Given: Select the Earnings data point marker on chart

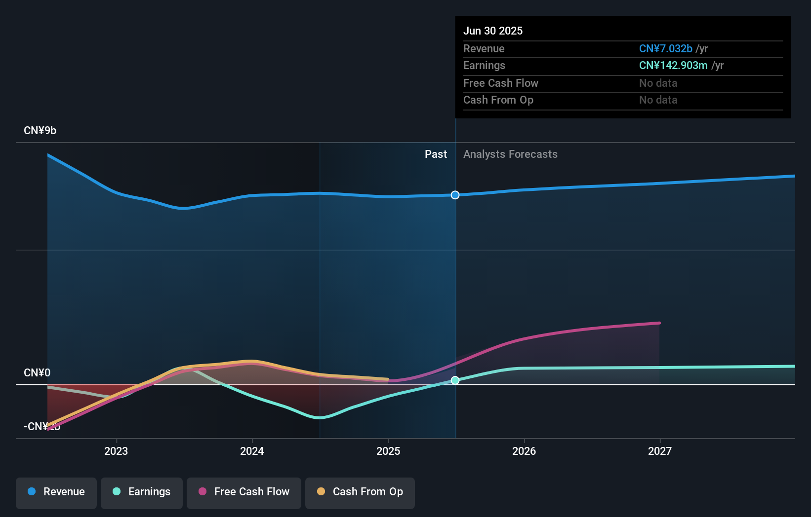Looking at the screenshot, I should 455,380.
